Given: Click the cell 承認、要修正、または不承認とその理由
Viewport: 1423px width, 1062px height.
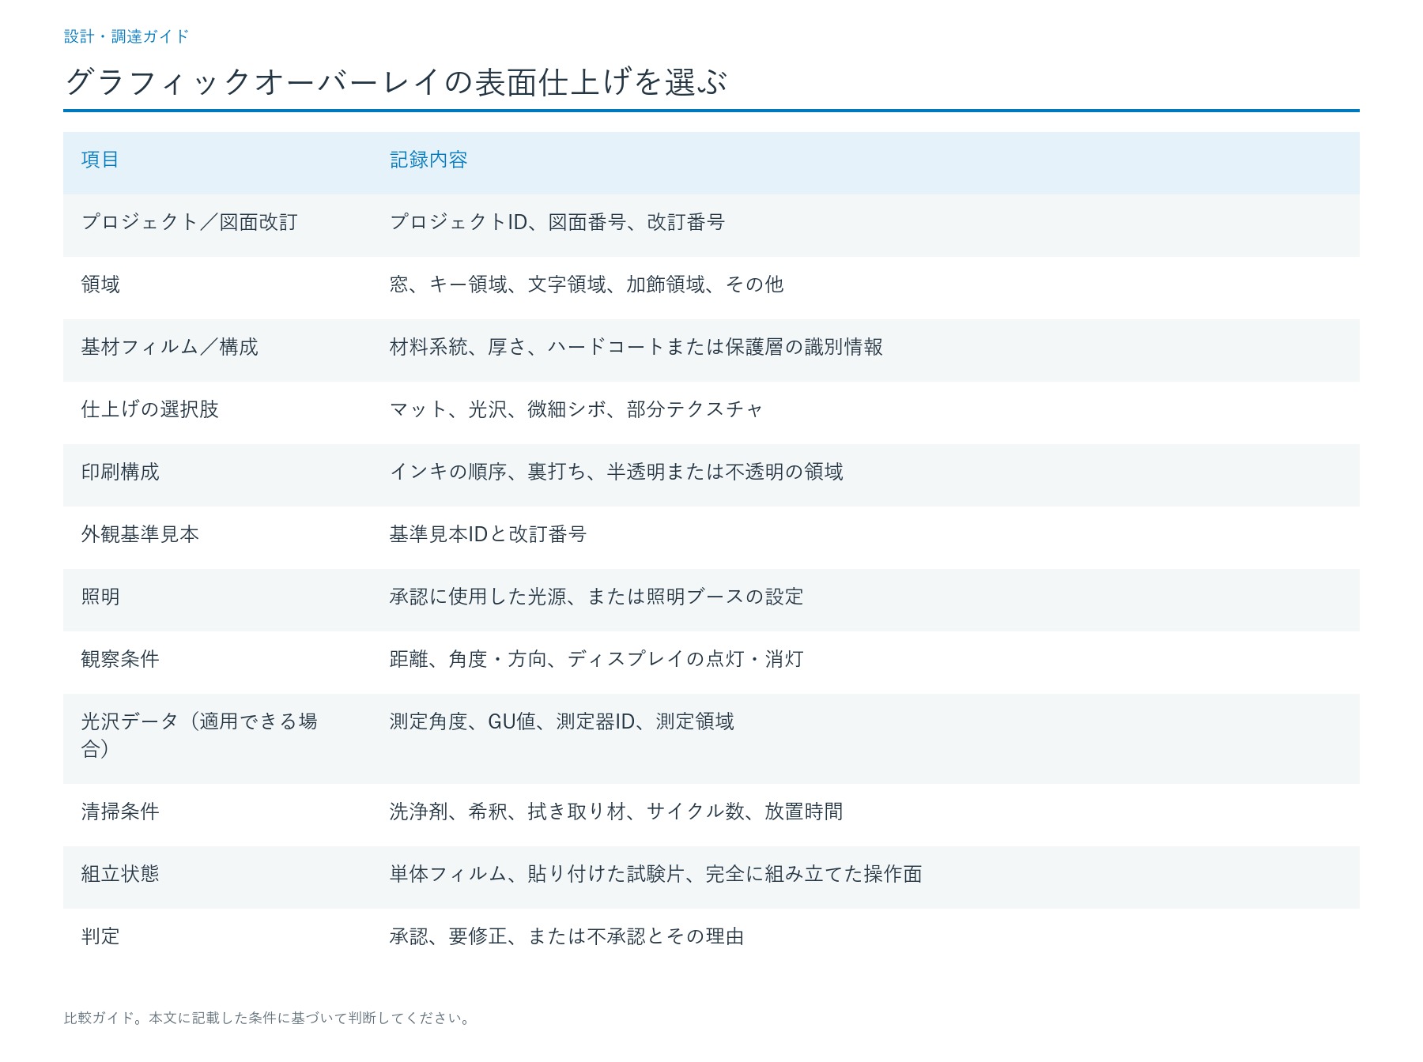Looking at the screenshot, I should click(567, 936).
